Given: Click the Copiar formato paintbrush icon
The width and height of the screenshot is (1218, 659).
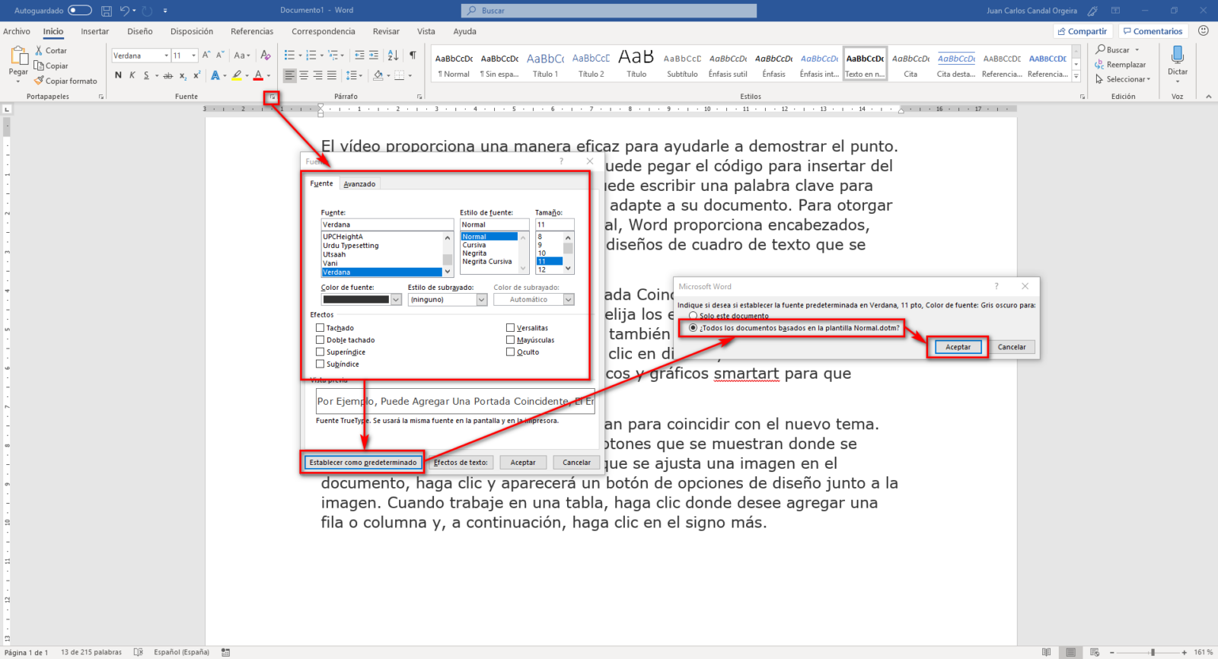Looking at the screenshot, I should (x=39, y=81).
